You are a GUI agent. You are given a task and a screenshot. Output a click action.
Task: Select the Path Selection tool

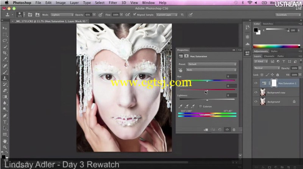5,128
